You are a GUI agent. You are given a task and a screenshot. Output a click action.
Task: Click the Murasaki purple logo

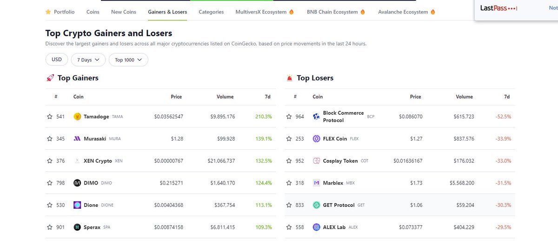[x=77, y=139]
